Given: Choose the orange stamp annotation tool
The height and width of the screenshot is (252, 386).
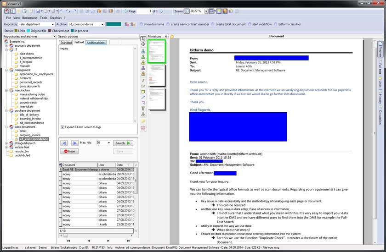Looking at the screenshot, I should (x=143, y=74).
